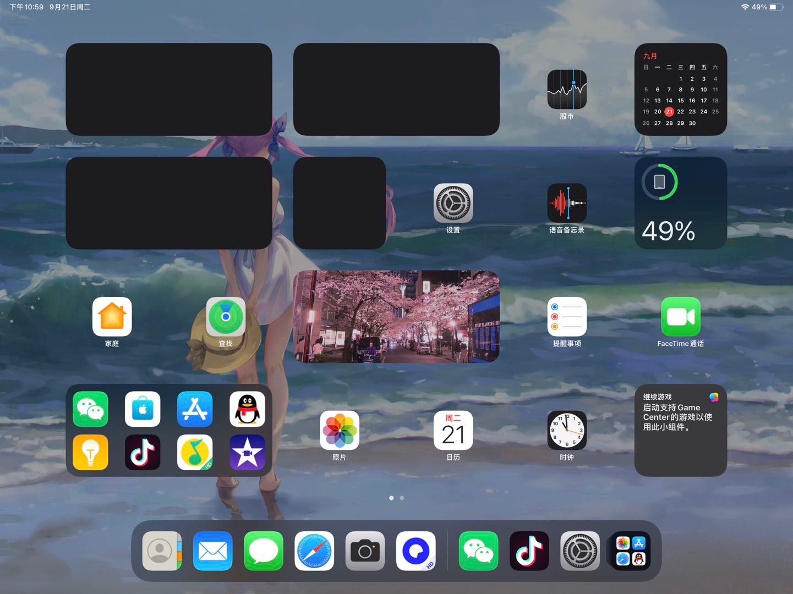Open the Clock app (时钟)
The image size is (793, 594).
click(567, 430)
